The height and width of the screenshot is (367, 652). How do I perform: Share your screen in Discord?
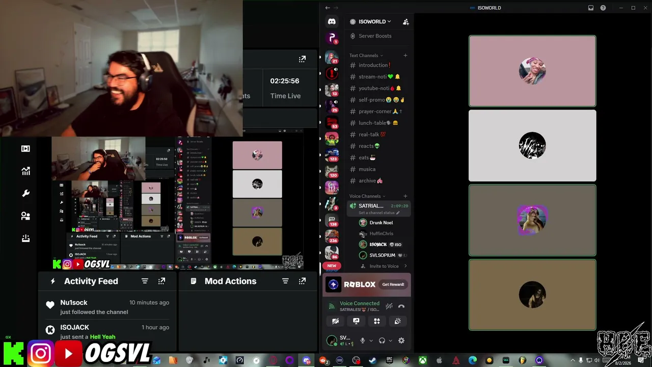356,321
